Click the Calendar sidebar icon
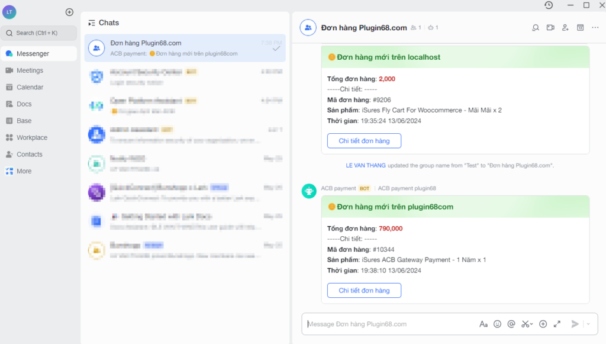Screen dimensions: 606x344 pos(9,87)
